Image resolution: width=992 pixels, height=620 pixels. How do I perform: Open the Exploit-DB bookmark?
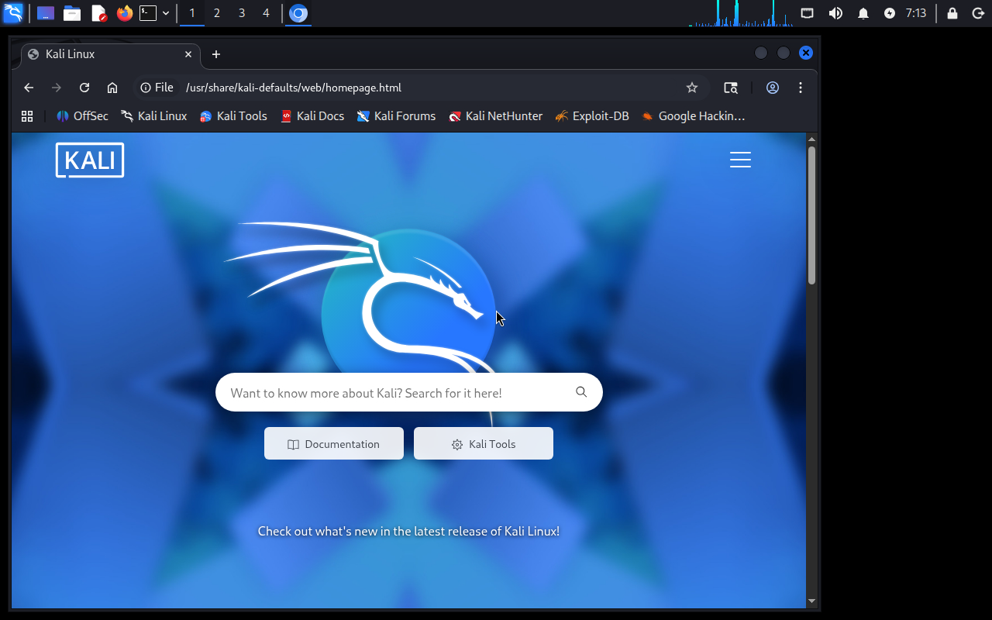pyautogui.click(x=592, y=116)
